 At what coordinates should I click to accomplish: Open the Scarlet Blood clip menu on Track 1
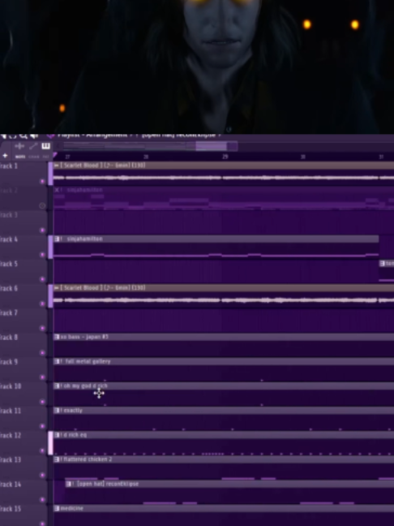(57, 165)
